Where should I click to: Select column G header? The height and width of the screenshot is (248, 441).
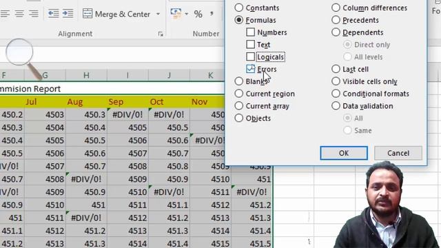(x=45, y=75)
